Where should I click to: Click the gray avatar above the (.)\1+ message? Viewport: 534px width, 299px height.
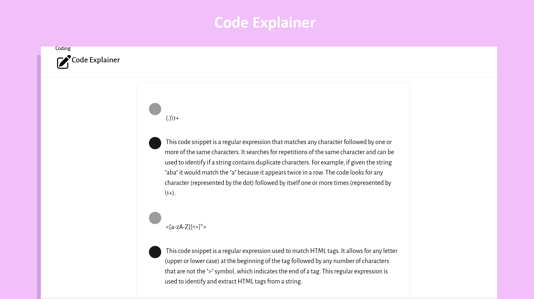tap(155, 109)
